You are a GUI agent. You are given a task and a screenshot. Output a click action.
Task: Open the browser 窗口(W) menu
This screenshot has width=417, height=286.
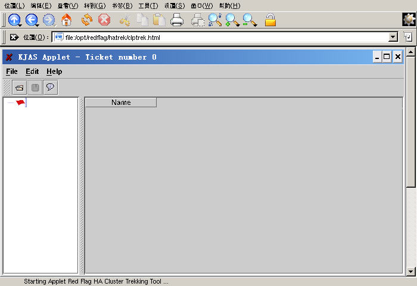(202, 5)
